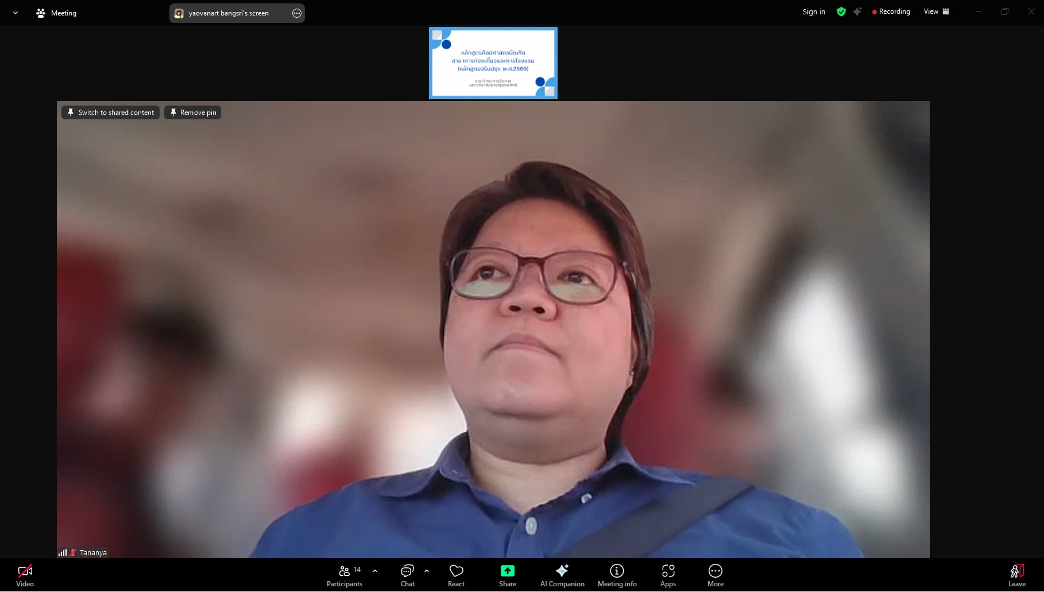Open the shared screen slide thumbnail

pyautogui.click(x=493, y=63)
